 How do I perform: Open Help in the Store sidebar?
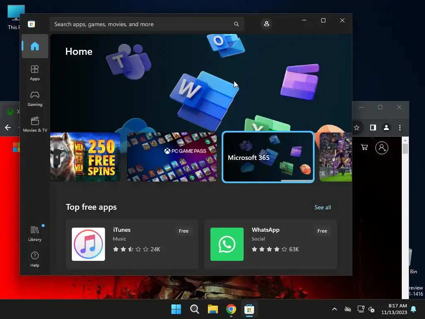tap(35, 260)
